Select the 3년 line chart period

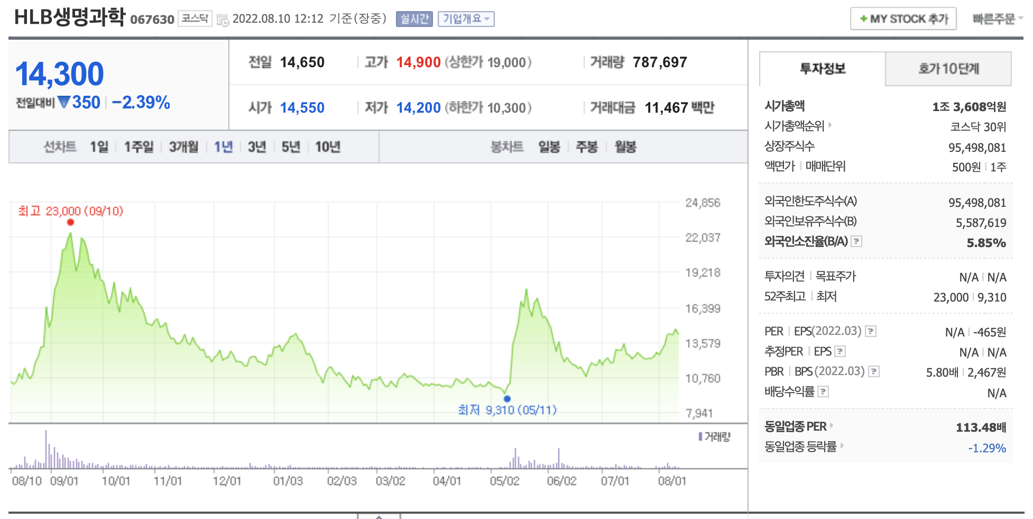pos(256,147)
